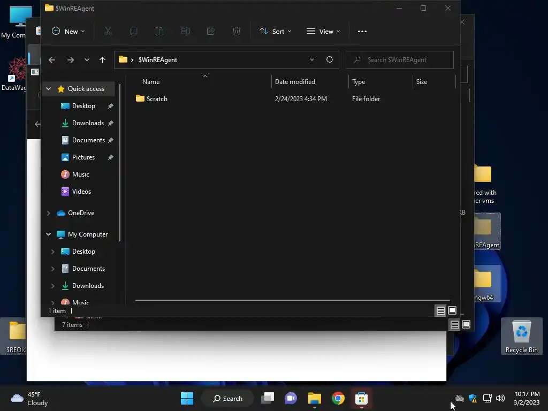Open the New dropdown menu
This screenshot has height=411, width=548.
tap(68, 32)
